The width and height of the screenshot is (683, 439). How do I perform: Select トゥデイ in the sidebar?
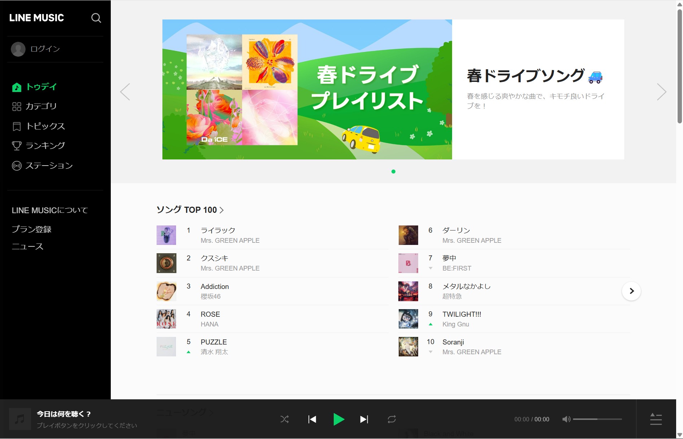41,87
